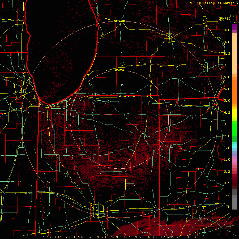Click the 3.4 scale value
This screenshot has width=239, height=239.
coord(227,124)
